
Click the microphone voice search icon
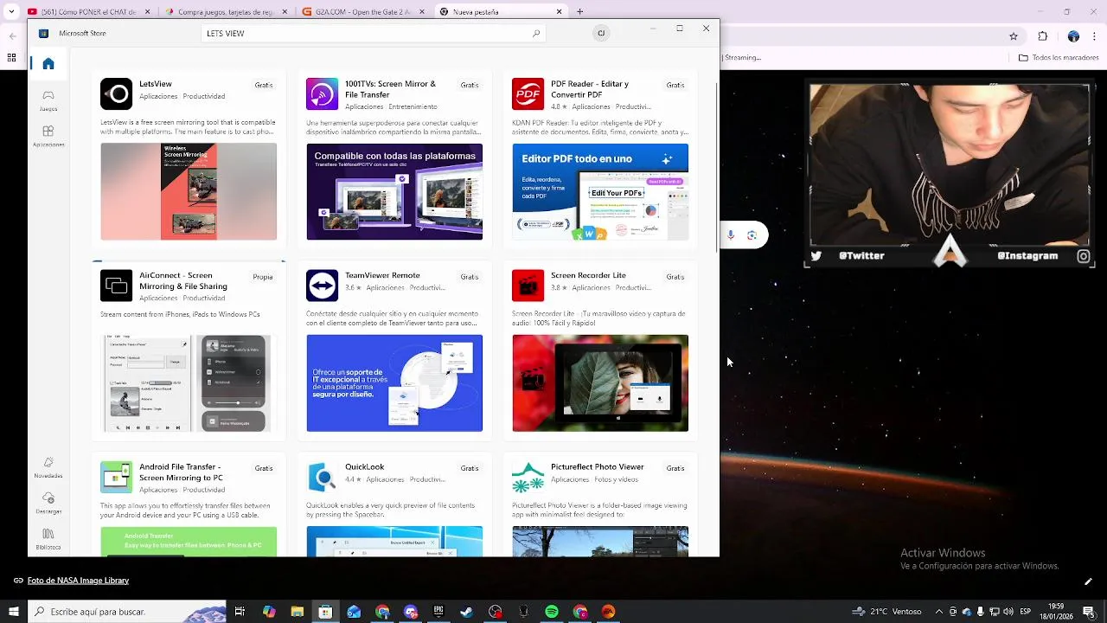[731, 235]
